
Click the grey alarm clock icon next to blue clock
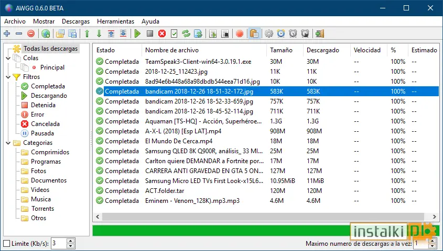click(x=293, y=34)
